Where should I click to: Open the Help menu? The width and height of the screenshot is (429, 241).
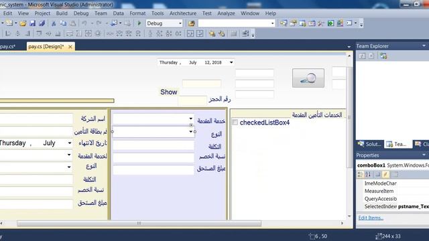click(270, 13)
